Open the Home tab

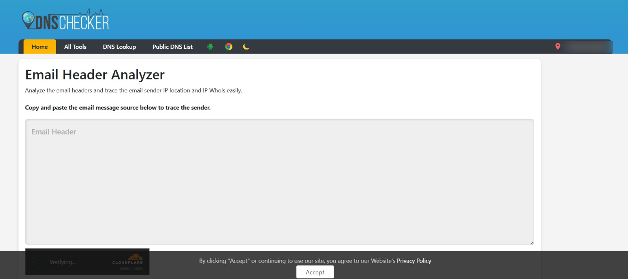[40, 47]
